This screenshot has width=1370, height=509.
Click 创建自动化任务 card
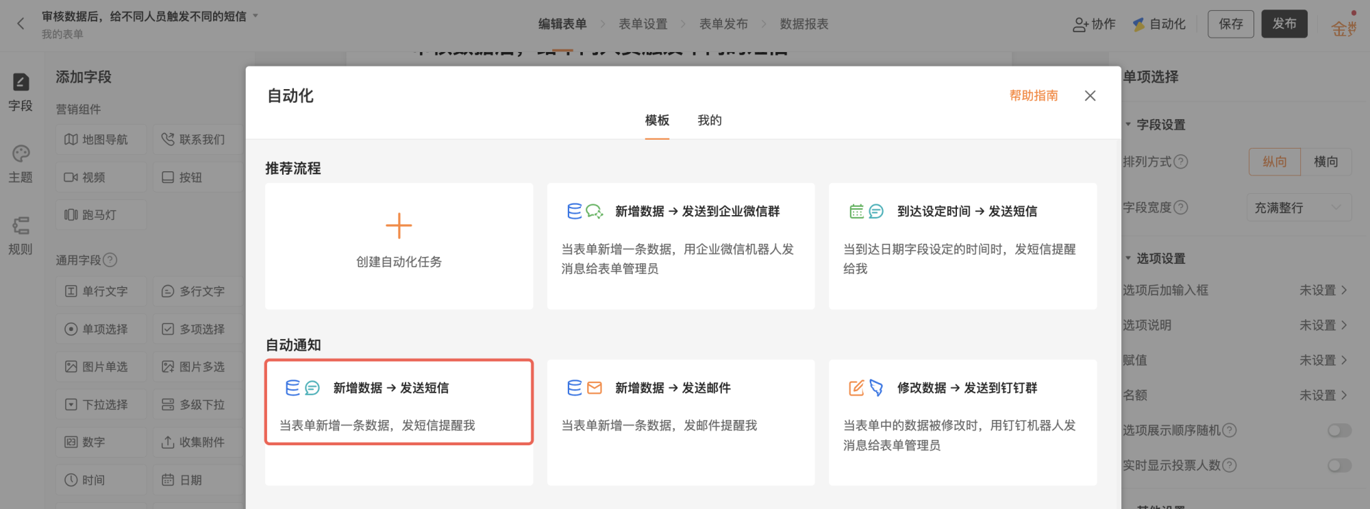point(399,246)
